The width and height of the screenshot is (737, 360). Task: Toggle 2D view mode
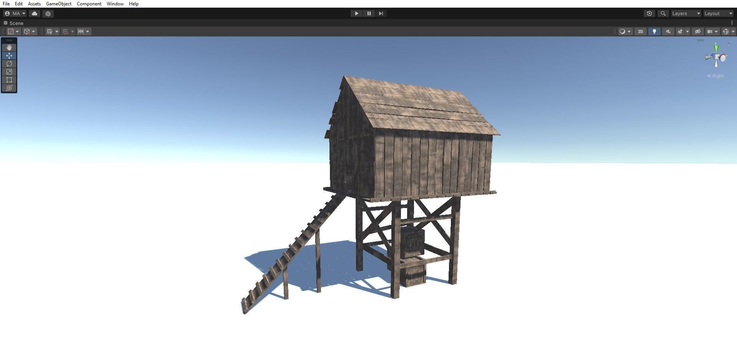(640, 31)
